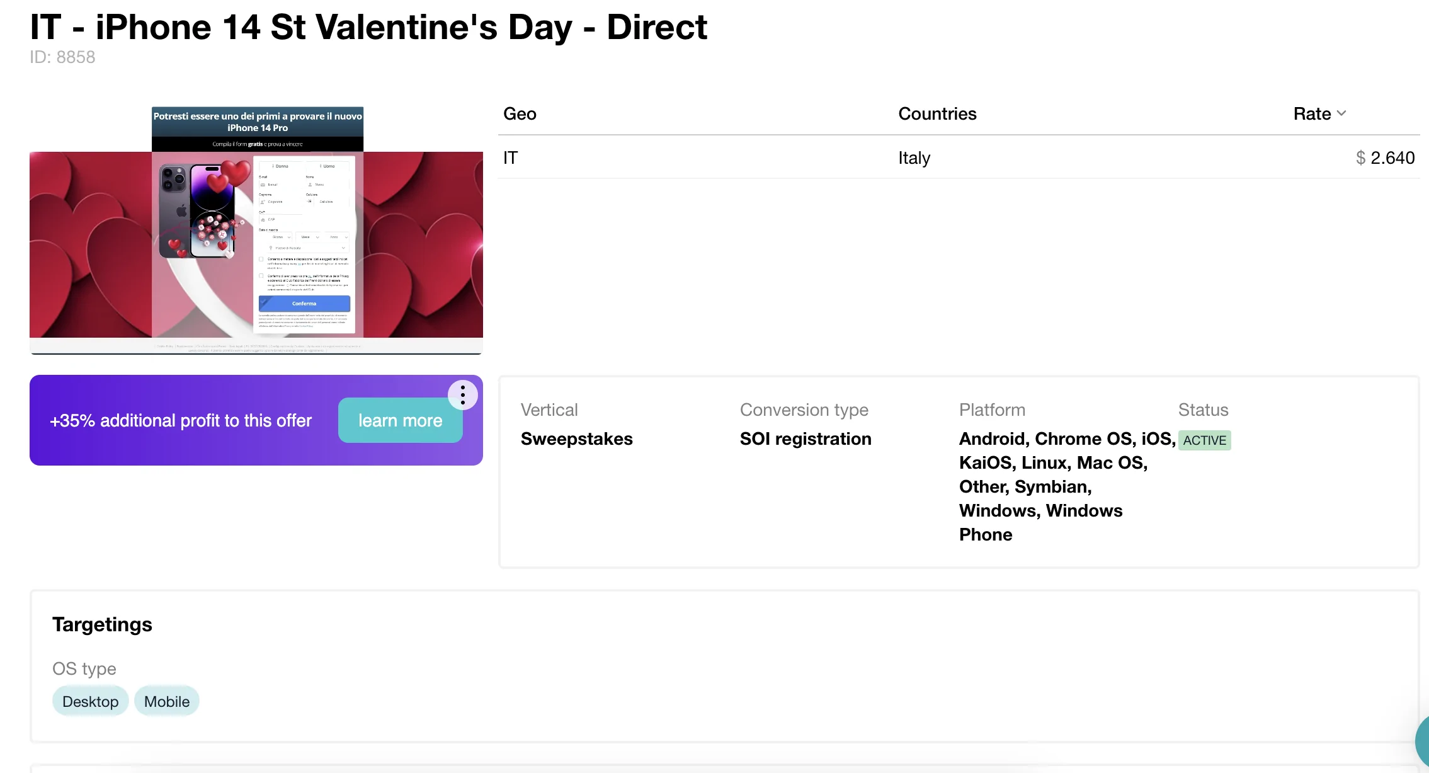Image resolution: width=1429 pixels, height=773 pixels.
Task: Open the offer landing page preview thumbnail
Action: coord(256,231)
